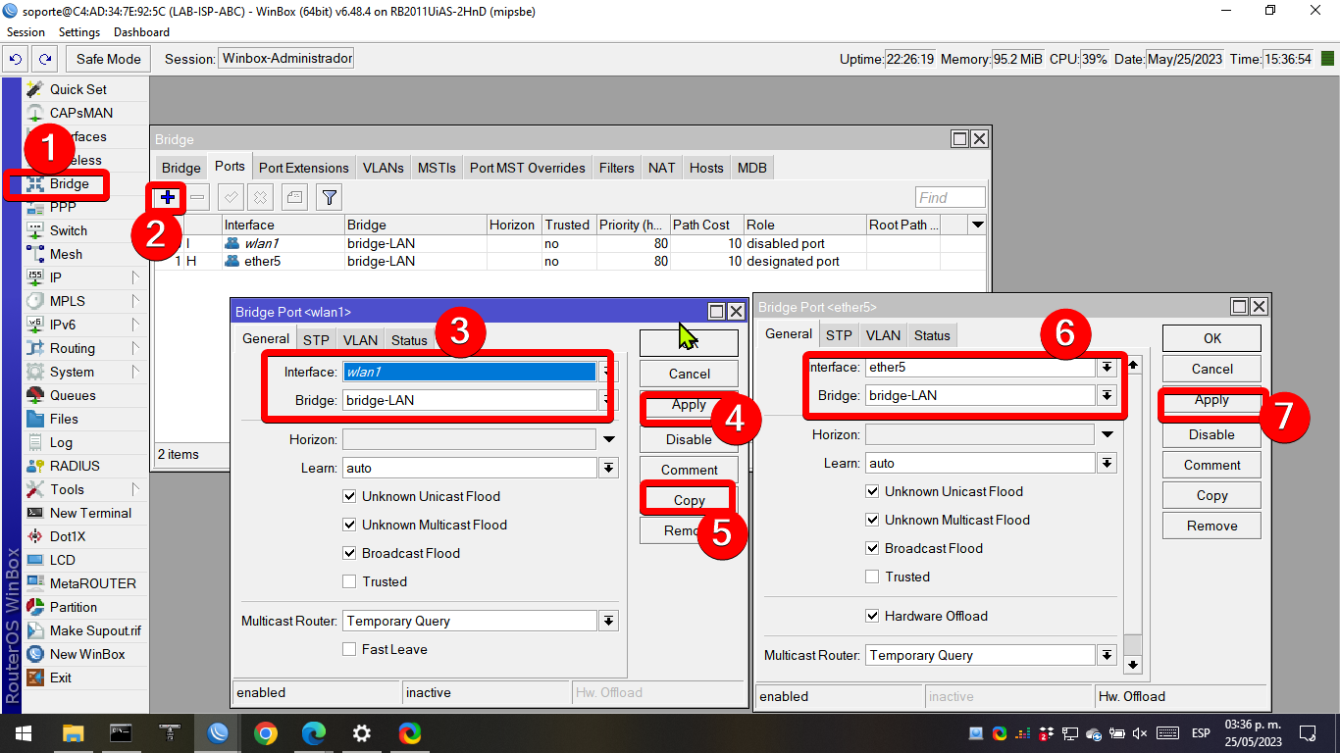Screen dimensions: 1340x753
Task: Toggle Hardware Offload for ether5
Action: (871, 616)
